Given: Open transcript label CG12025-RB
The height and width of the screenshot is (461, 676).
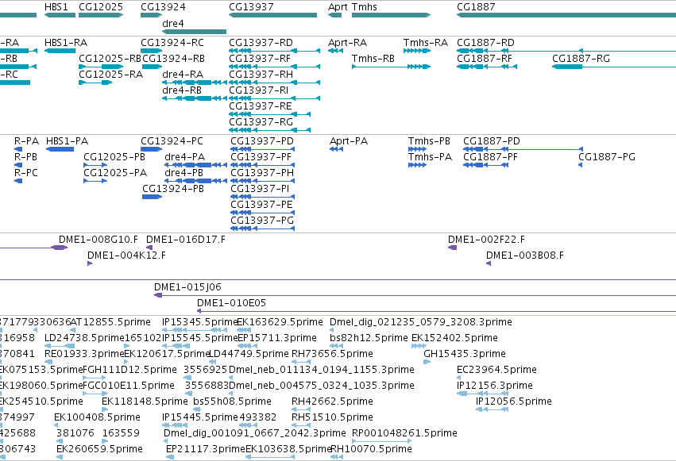Looking at the screenshot, I should (x=110, y=59).
